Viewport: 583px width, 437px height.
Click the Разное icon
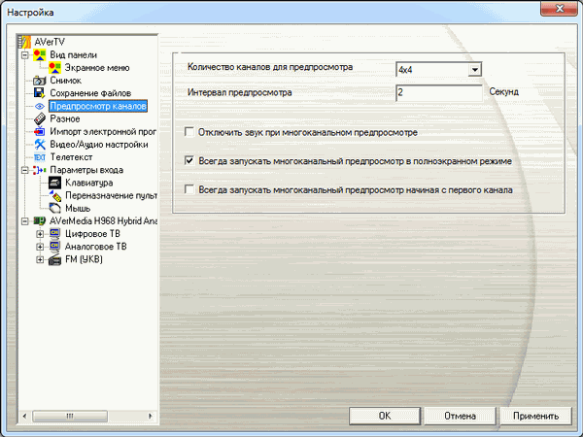click(x=40, y=118)
